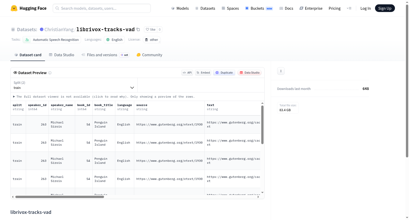This screenshot has width=409, height=220.
Task: Click the Automatic Speech Recognition task tag
Action: coord(52,40)
